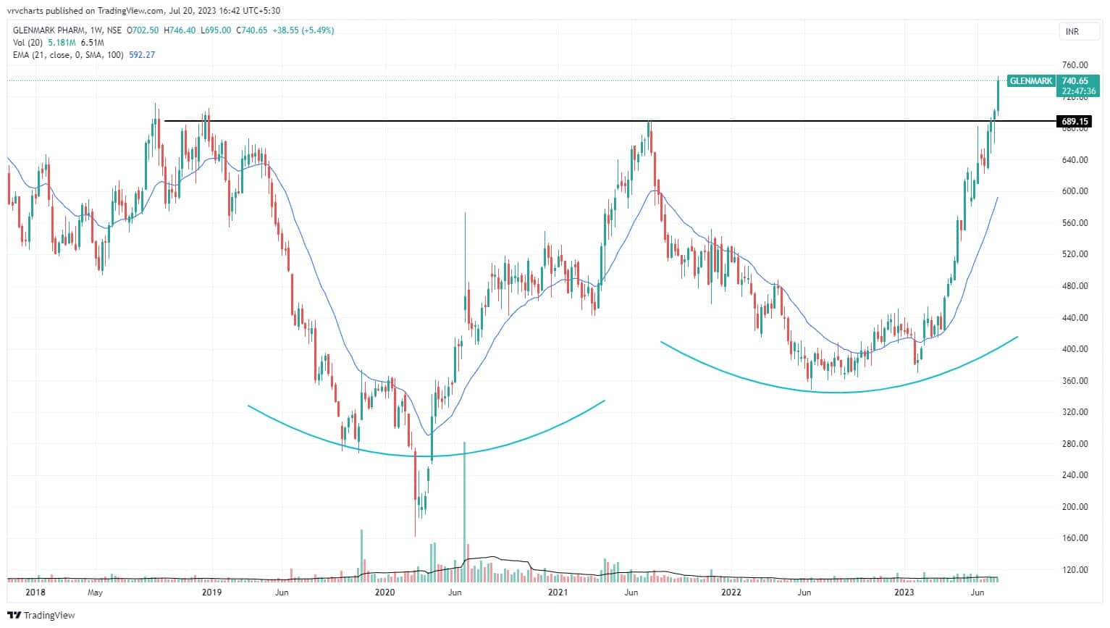Click the 2020 label on time axis
The height and width of the screenshot is (628, 1110).
click(384, 593)
